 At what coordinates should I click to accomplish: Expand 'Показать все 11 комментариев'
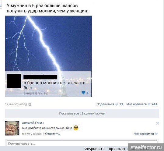(82, 113)
